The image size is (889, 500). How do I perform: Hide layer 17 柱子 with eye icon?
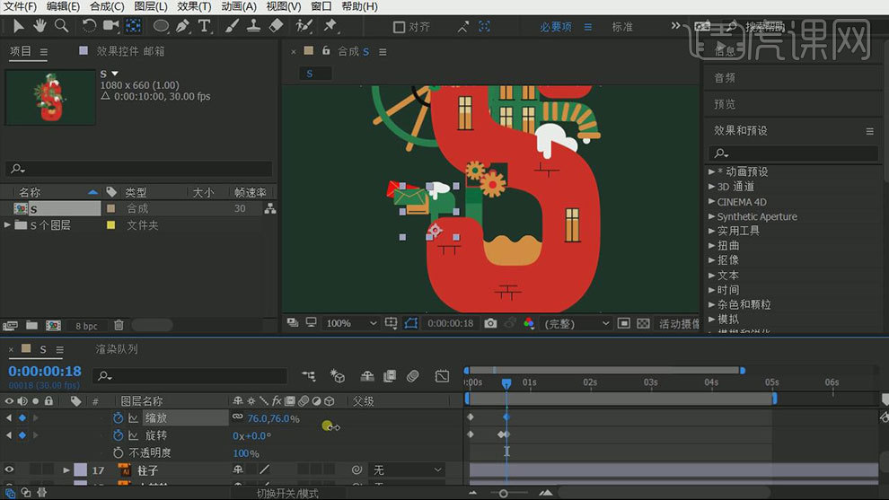(x=10, y=469)
